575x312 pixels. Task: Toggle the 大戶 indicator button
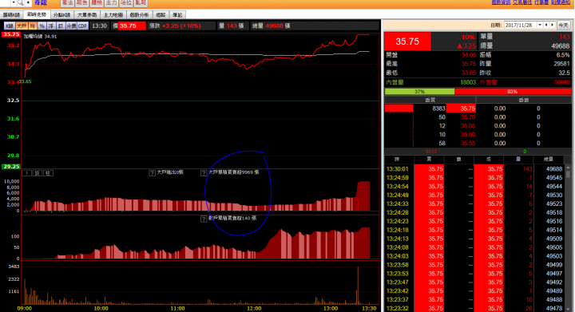pos(22,26)
